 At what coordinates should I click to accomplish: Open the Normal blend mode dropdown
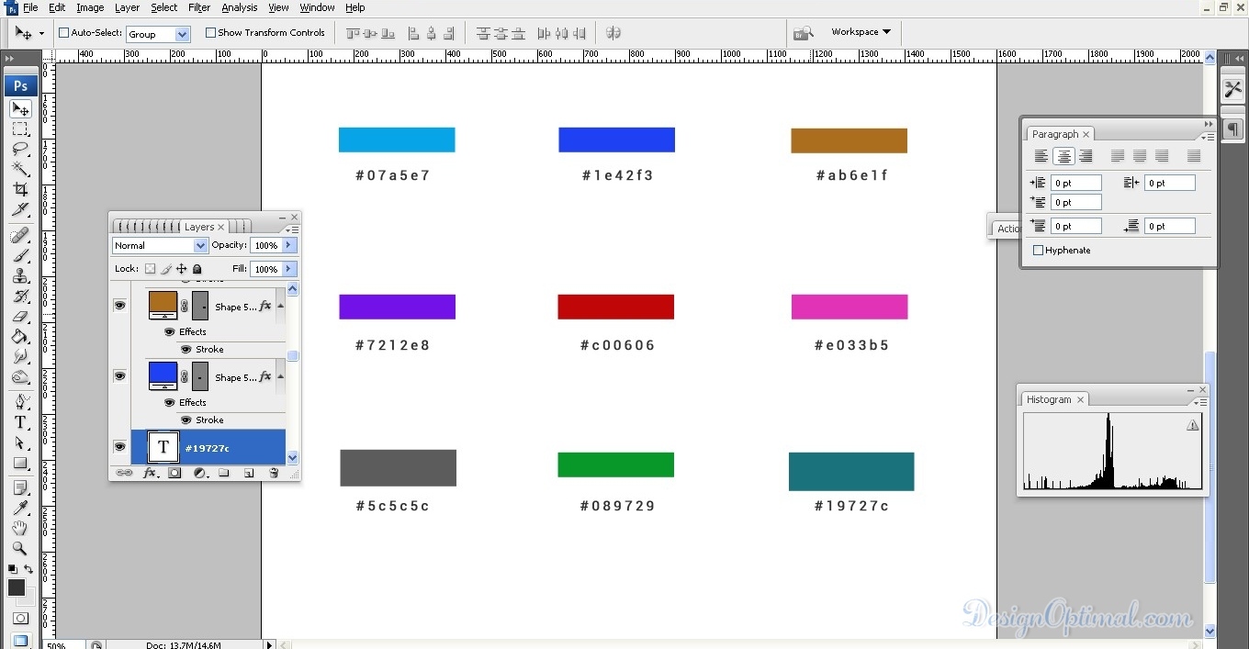[x=200, y=245]
